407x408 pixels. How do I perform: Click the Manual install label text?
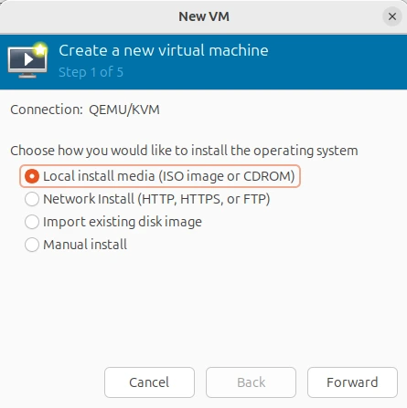coord(85,245)
